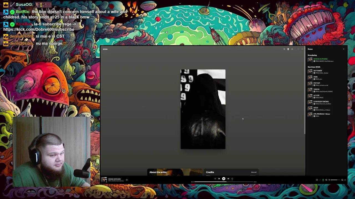Open the lyrics microphone icon
Viewport: 355px width, 199px height.
point(320,180)
